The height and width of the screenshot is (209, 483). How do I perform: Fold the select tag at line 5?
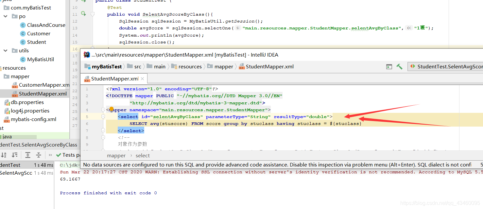[103, 117]
